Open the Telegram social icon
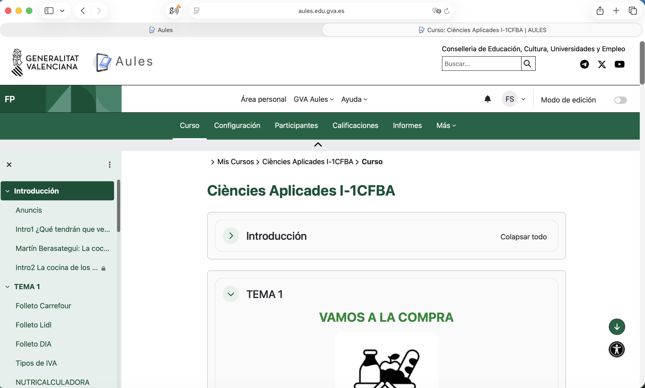The image size is (645, 388). [x=584, y=64]
